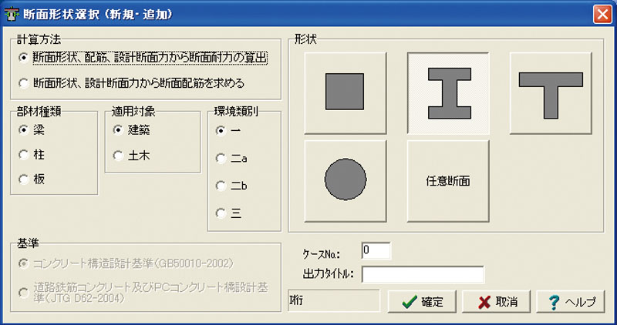Select the I-shaped section shape
617x325 pixels.
[448, 93]
